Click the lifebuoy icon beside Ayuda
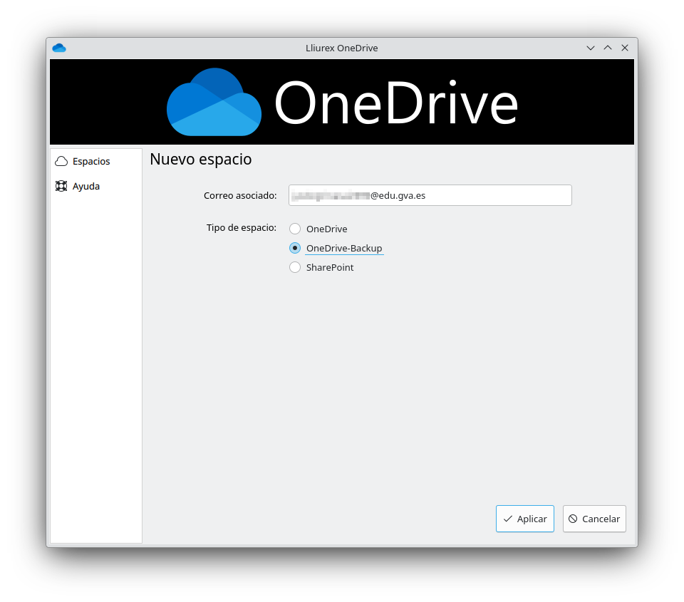The image size is (684, 602). point(61,186)
